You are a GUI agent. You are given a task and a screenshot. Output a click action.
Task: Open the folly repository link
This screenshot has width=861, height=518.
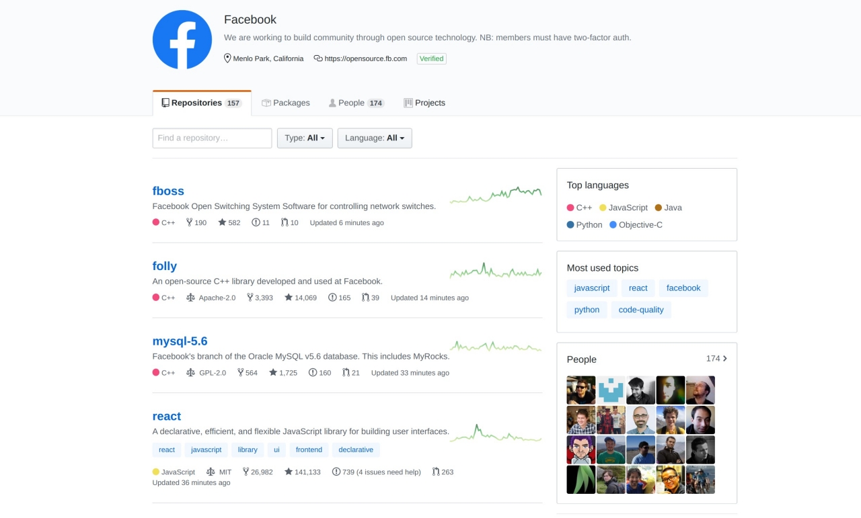pos(165,266)
